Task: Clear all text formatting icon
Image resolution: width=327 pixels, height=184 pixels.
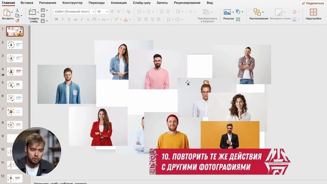Action: (128, 11)
